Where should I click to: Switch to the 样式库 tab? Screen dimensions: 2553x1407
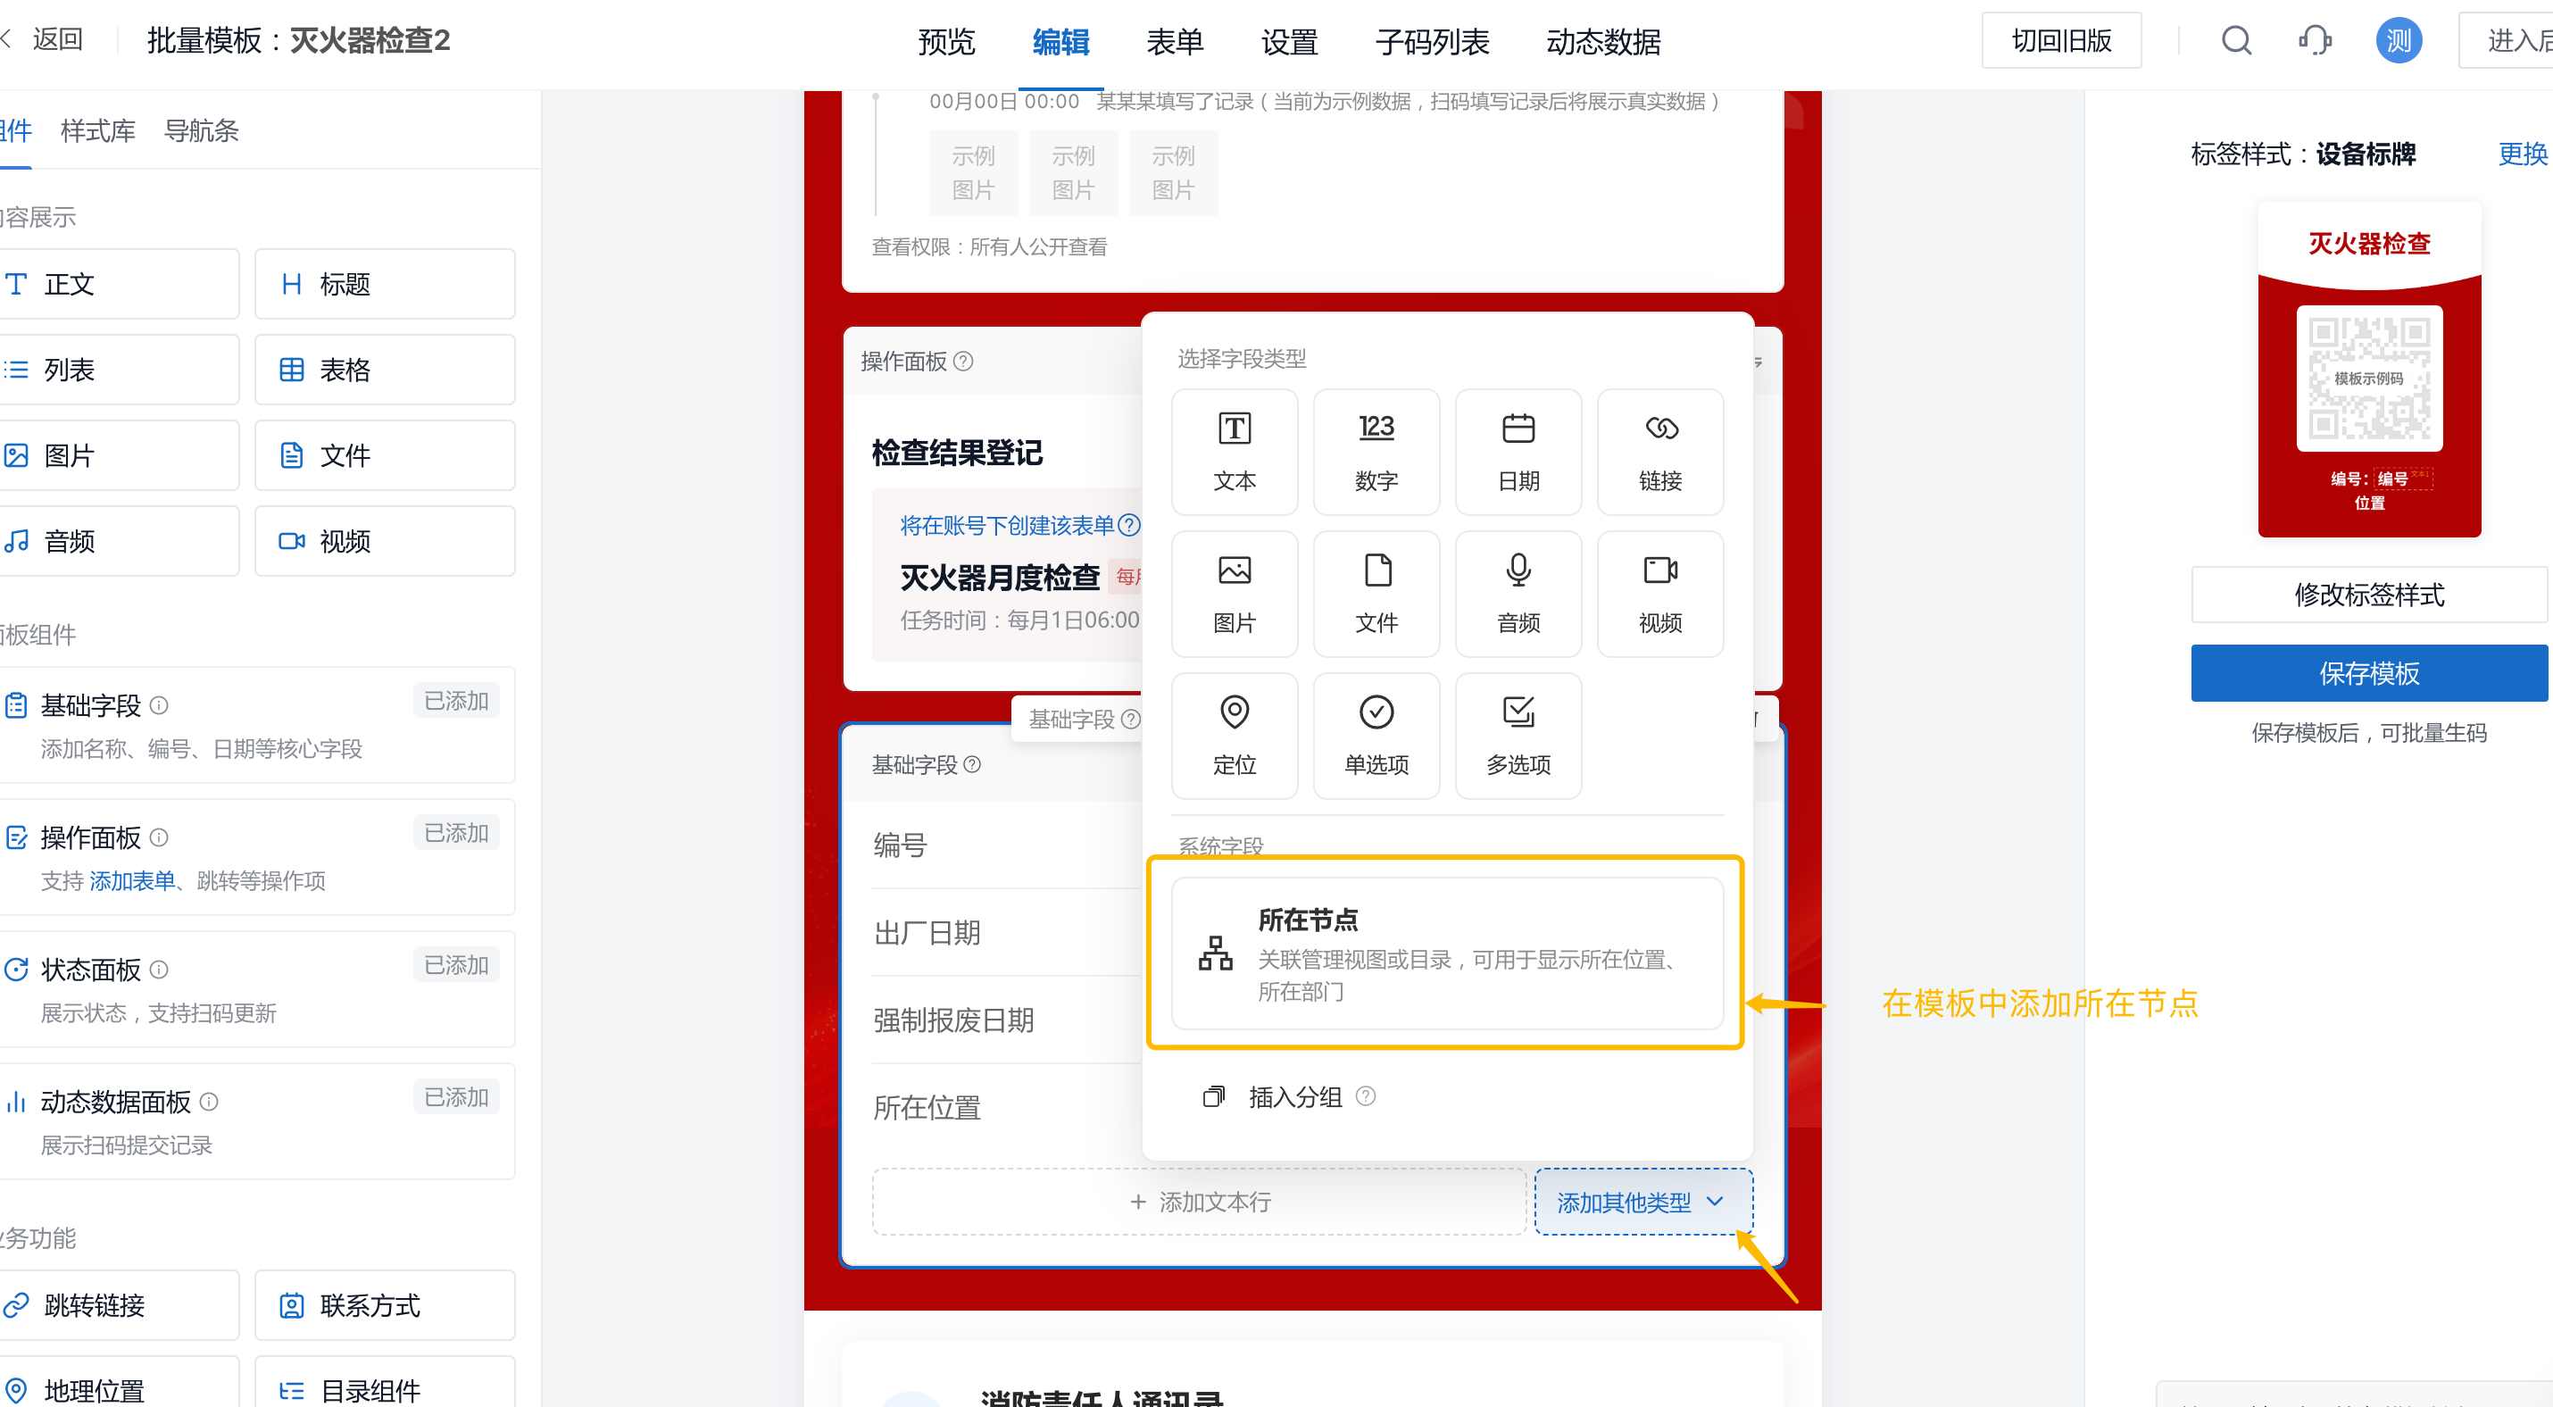coord(97,131)
